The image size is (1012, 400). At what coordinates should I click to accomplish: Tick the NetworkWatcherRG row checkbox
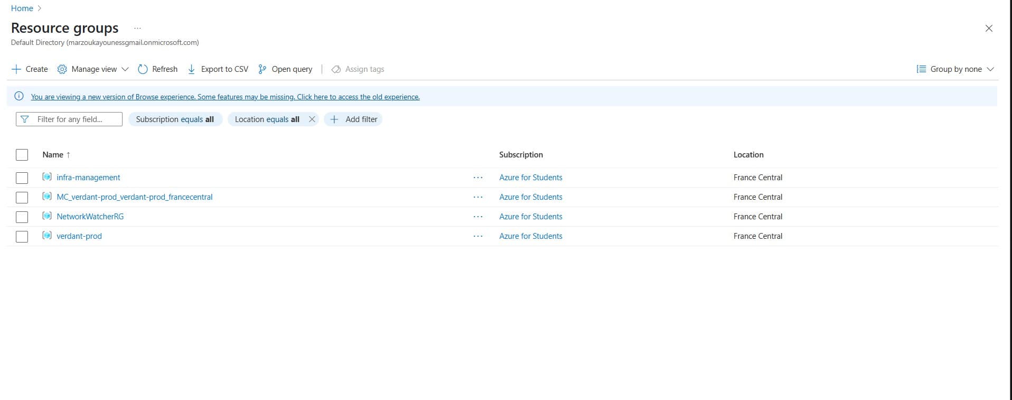click(x=22, y=217)
